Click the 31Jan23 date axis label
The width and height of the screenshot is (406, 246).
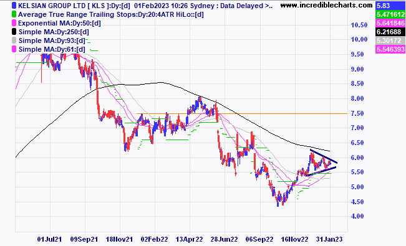point(329,240)
